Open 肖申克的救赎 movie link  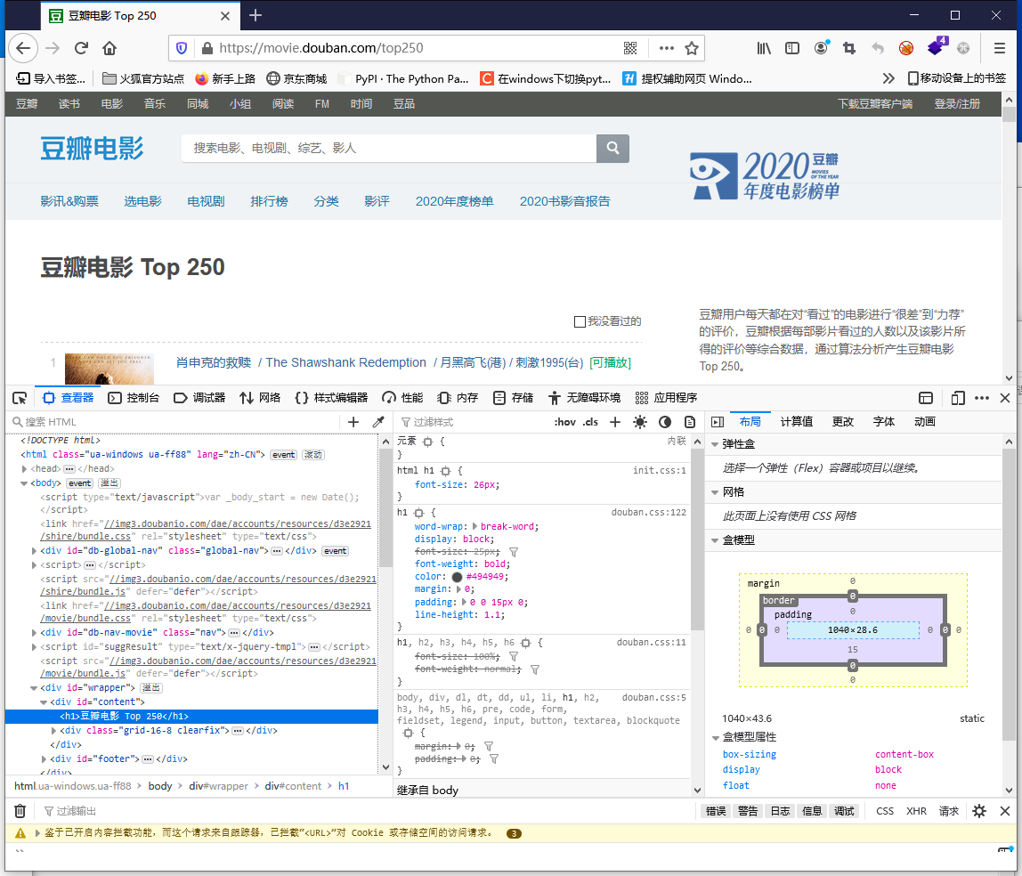coord(214,362)
